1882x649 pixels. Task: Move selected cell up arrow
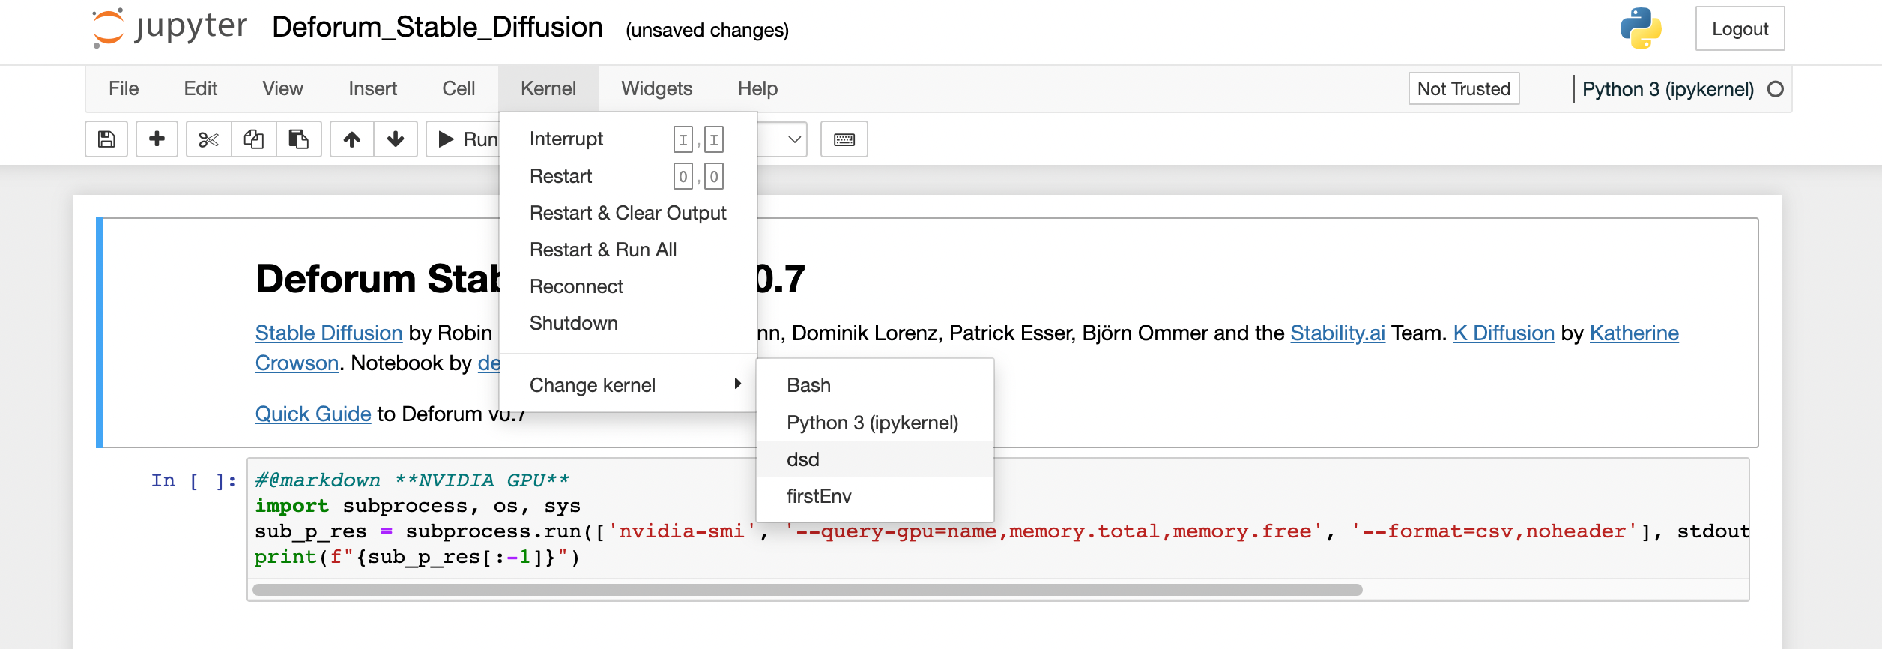click(x=352, y=139)
